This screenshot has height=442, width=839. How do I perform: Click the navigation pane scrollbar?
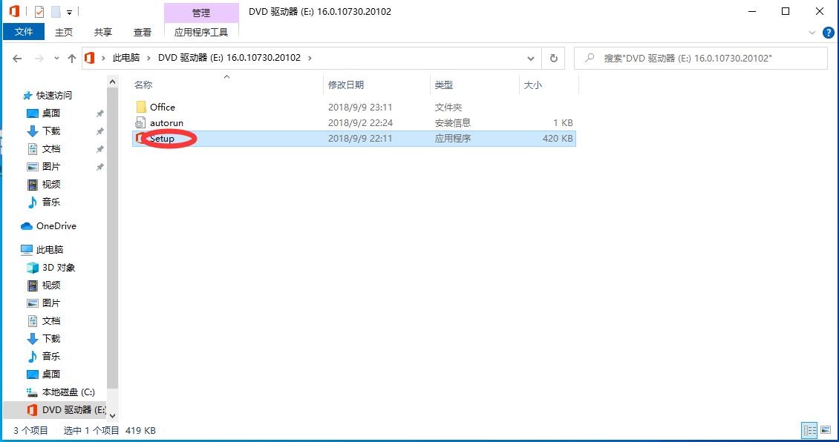tap(113, 245)
